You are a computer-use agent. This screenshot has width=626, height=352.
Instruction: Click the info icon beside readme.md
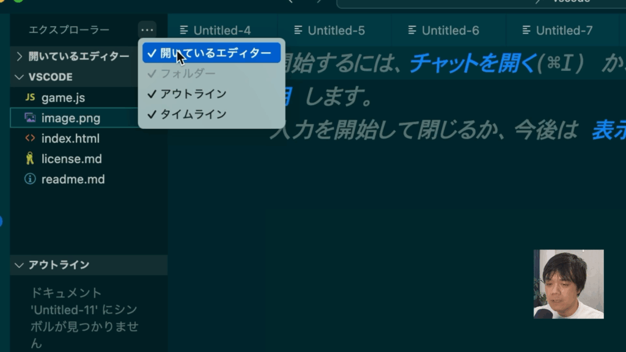coord(29,179)
